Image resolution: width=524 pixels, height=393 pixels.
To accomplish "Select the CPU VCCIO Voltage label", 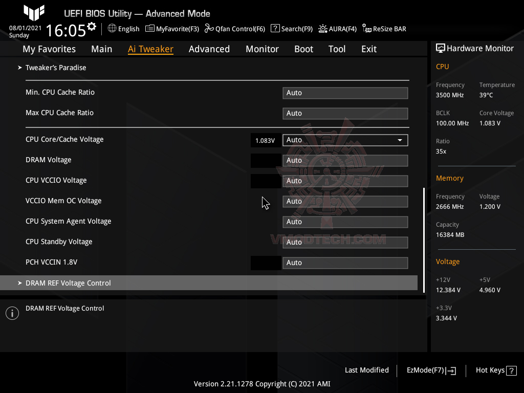I will [x=56, y=180].
